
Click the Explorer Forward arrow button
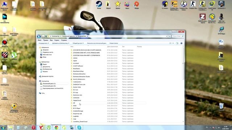coord(43,36)
